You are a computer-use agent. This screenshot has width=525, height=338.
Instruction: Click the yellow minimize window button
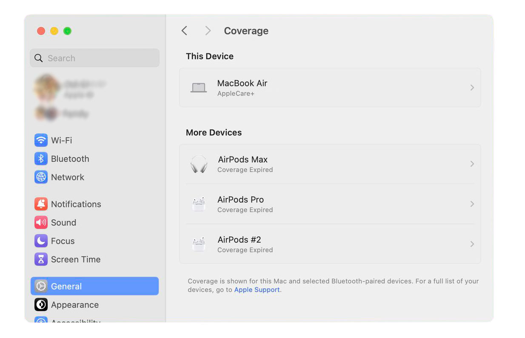54,31
